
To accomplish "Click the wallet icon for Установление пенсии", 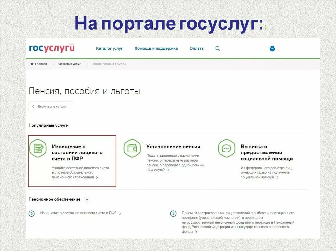I will point(132,148).
